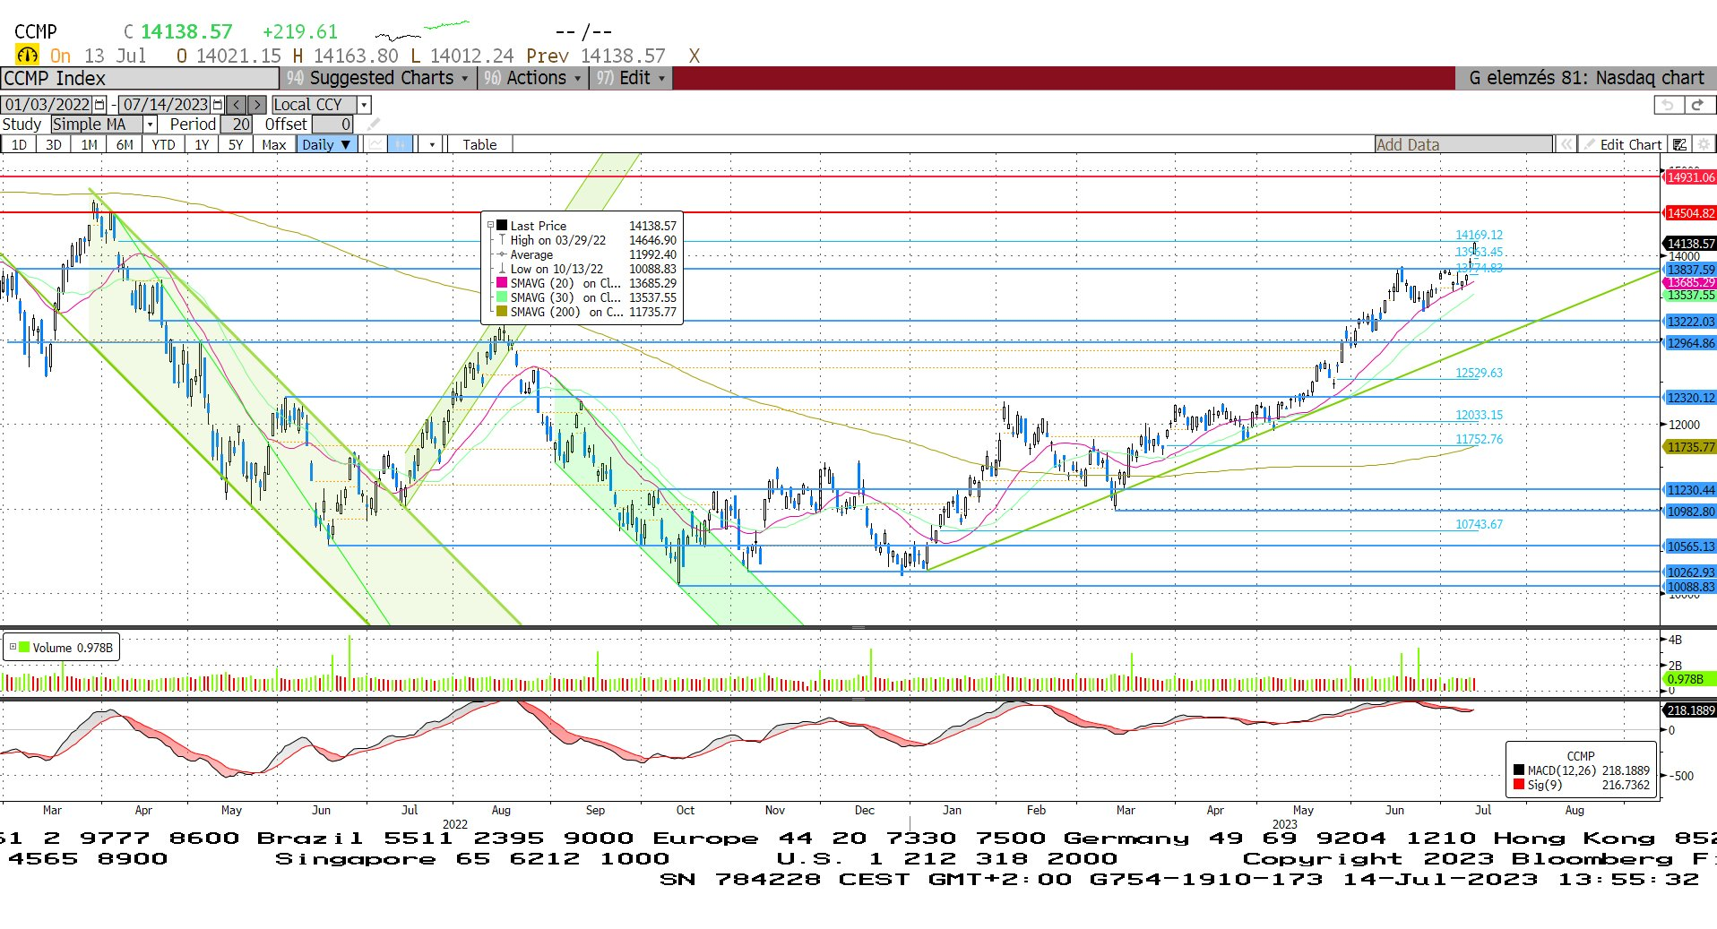Screen dimensions: 1717x929
Task: Open the end date calendar picker icon
Action: [217, 105]
